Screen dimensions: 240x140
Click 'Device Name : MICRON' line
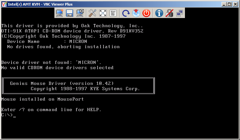point(47,42)
